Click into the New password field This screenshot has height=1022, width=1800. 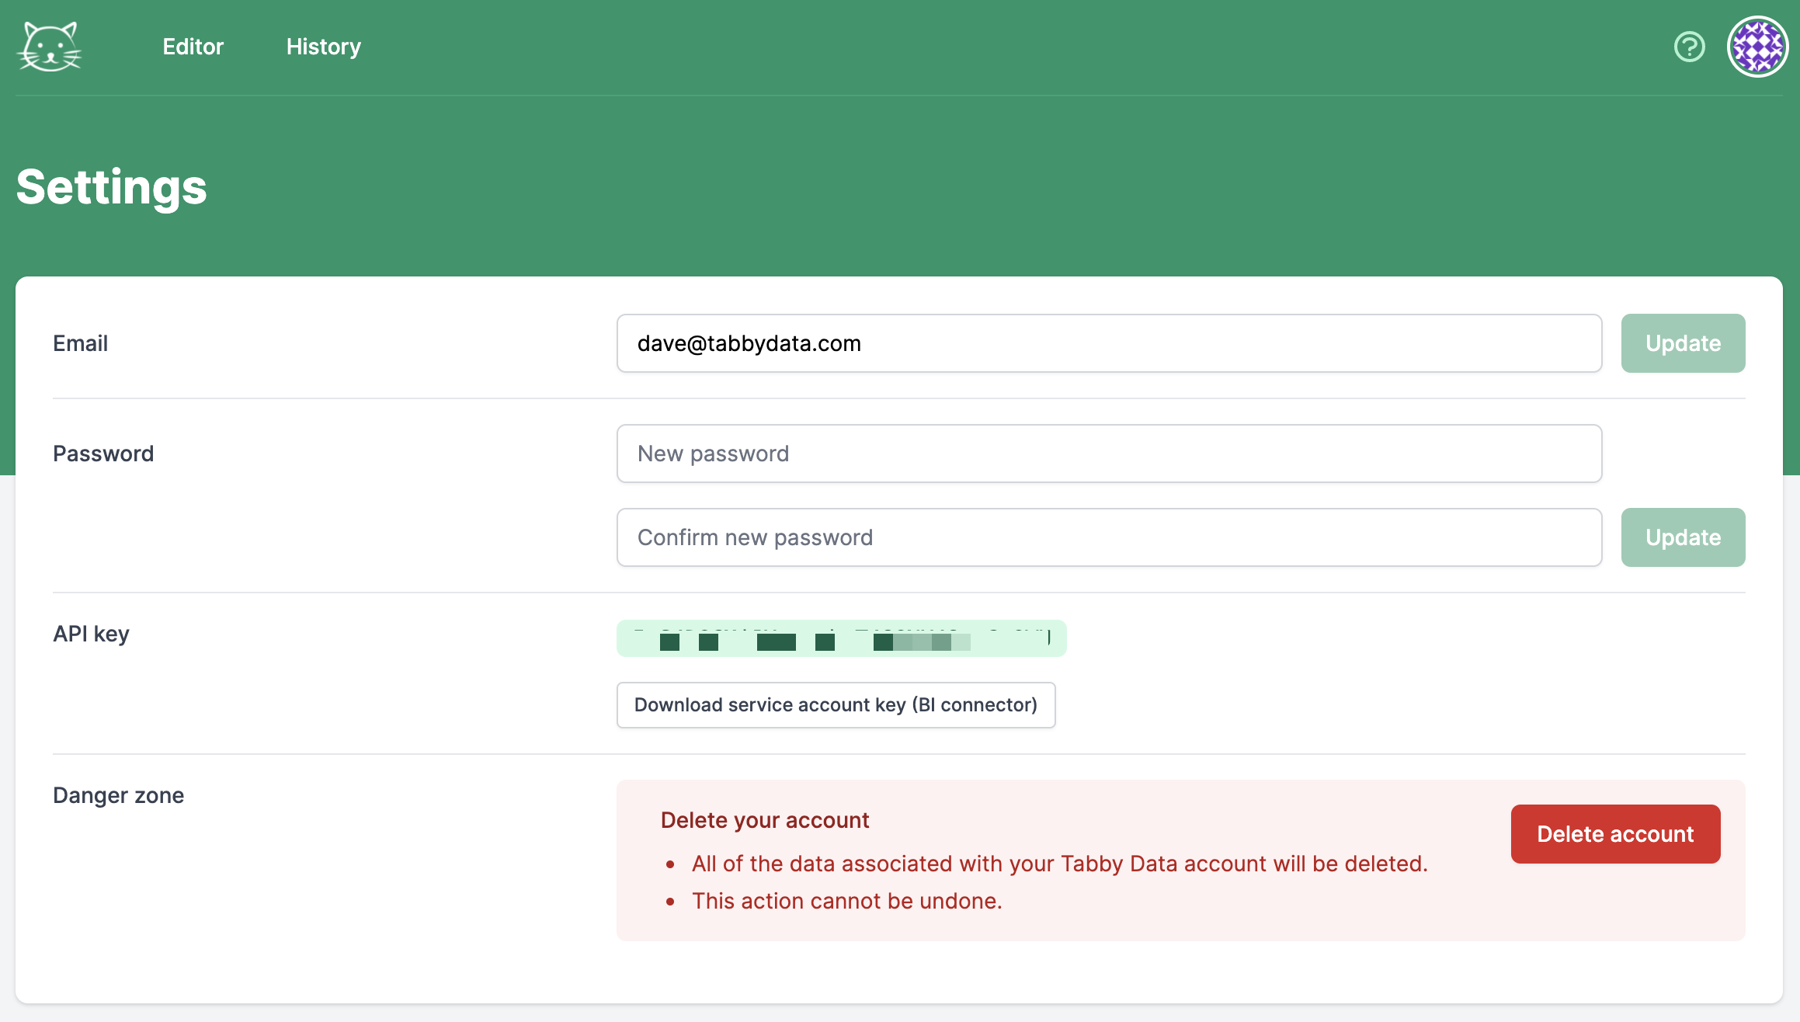tap(1109, 454)
